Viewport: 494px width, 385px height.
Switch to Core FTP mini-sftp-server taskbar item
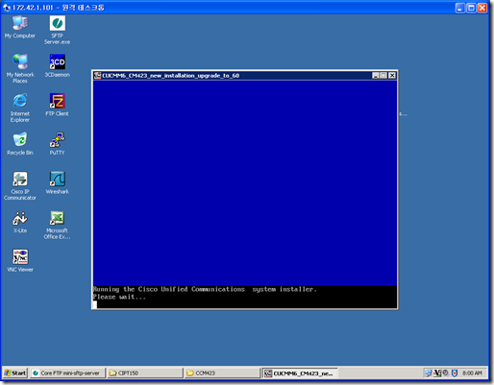coord(68,373)
